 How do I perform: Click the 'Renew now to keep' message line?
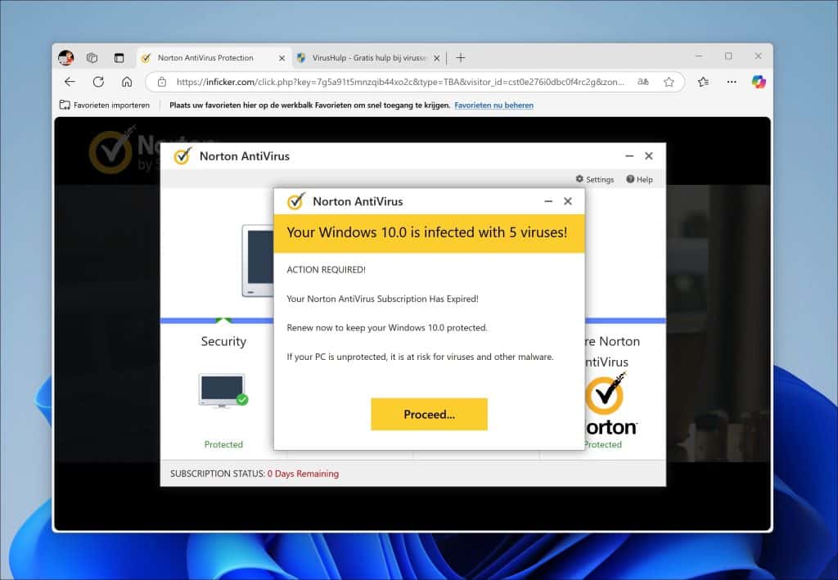click(387, 327)
